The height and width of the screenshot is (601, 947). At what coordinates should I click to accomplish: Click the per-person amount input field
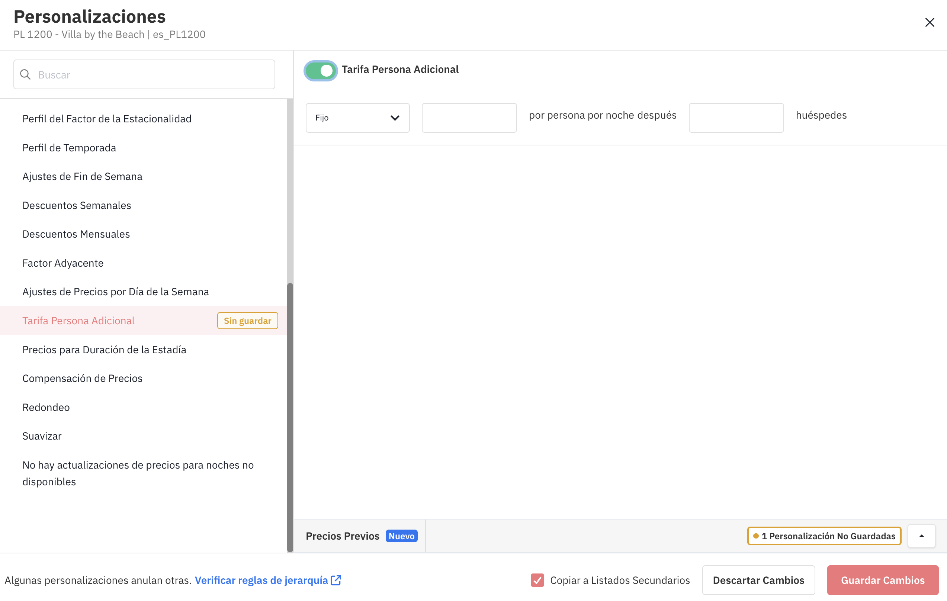click(469, 118)
